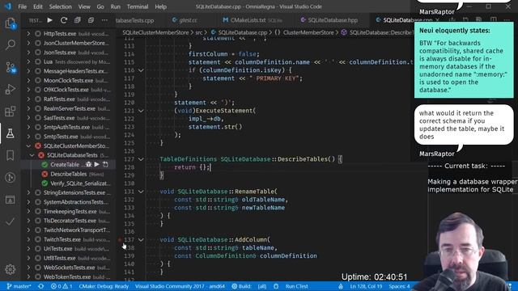Screen dimensions: 518x291
Task: Select the WebSocketsTests.exe test item
Action: (x=68, y=268)
